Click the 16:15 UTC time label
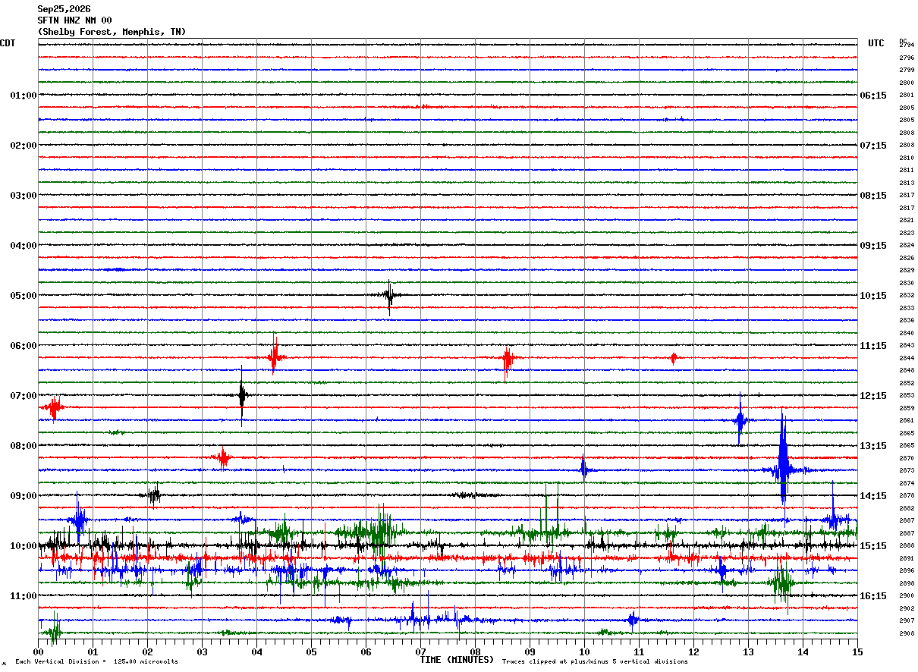Viewport: 918px width, 672px height. (873, 596)
